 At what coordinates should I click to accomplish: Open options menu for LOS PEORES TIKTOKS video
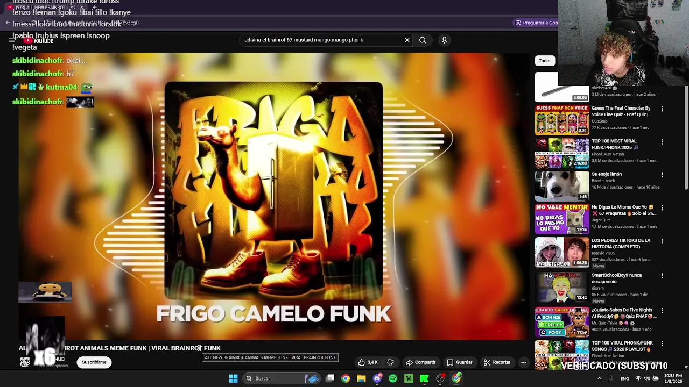point(662,241)
